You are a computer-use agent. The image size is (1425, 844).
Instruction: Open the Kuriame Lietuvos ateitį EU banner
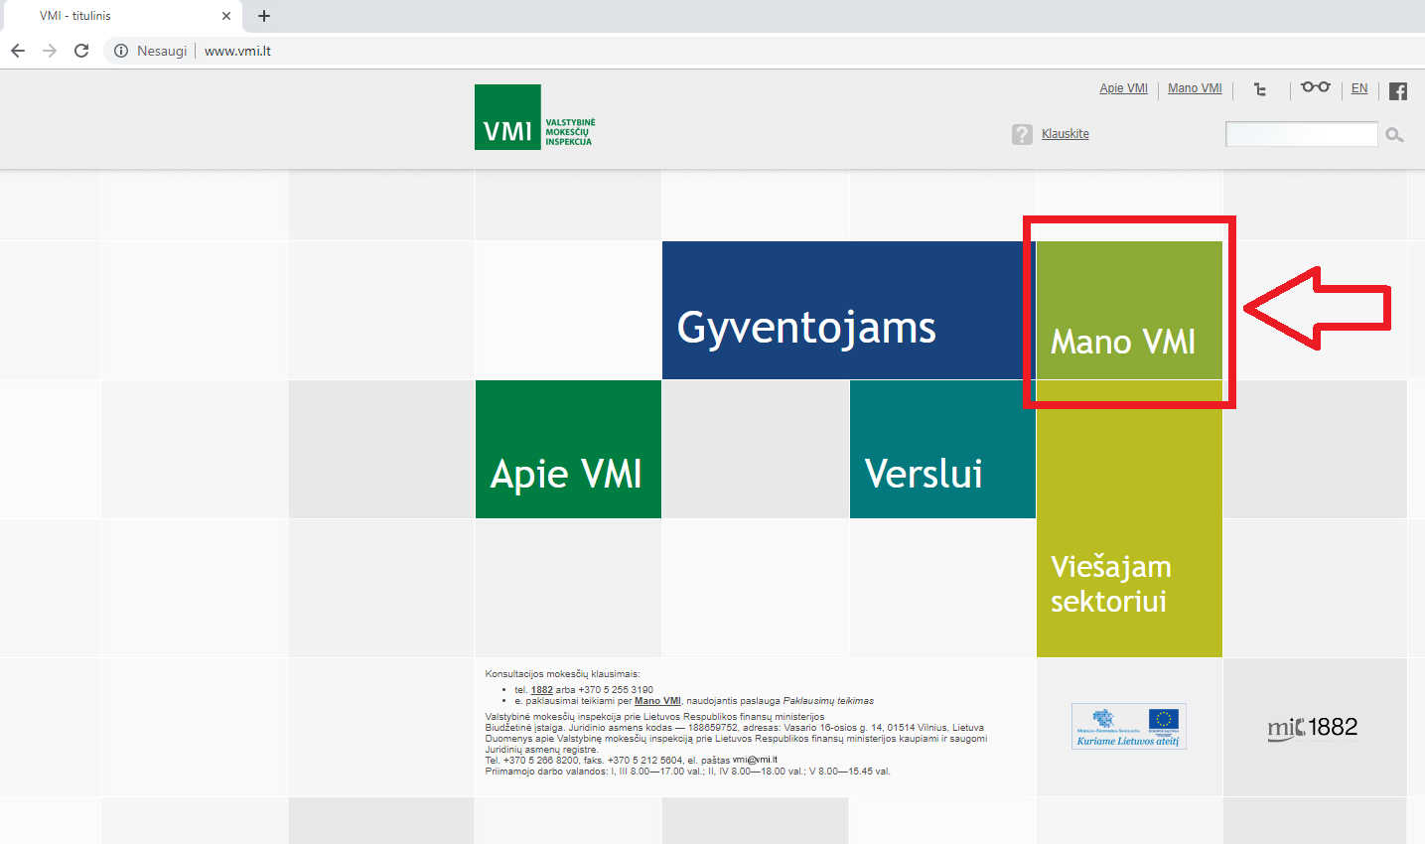pos(1129,726)
